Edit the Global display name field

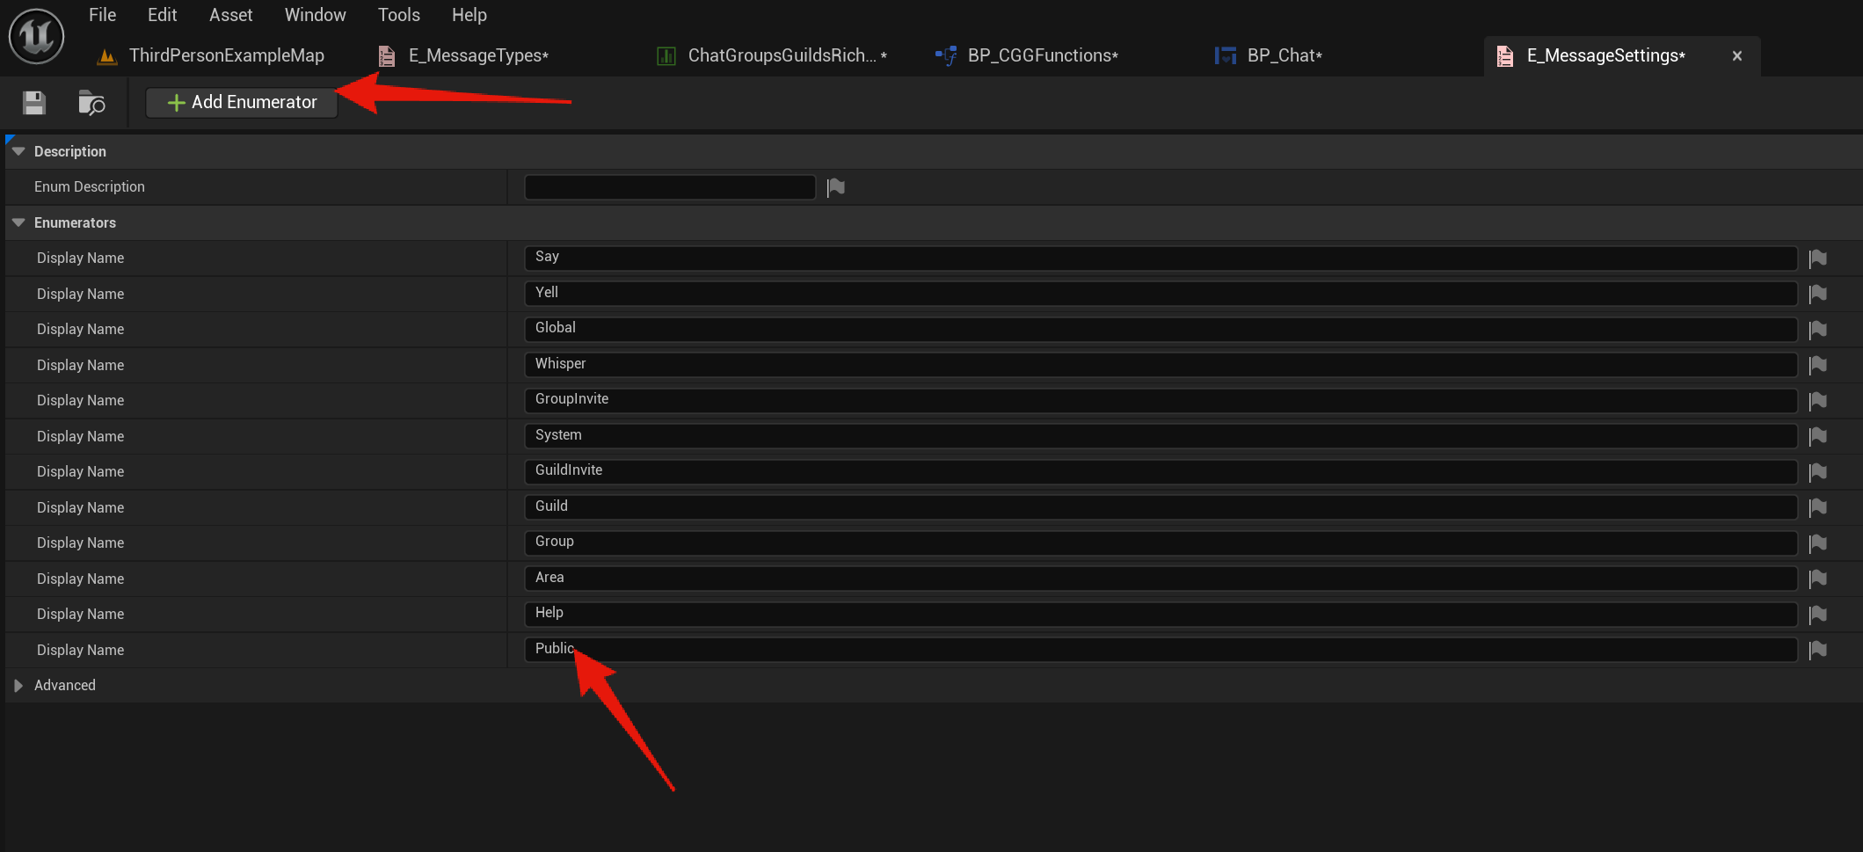pos(1161,329)
